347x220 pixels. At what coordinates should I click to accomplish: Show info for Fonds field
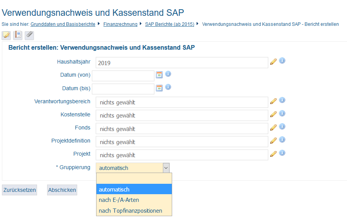282,126
